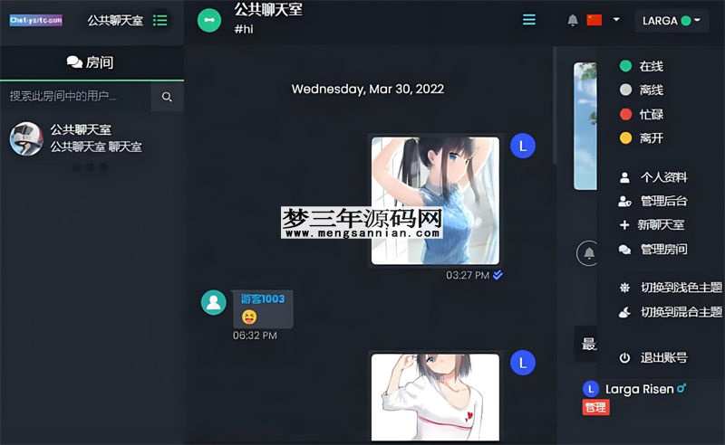Click the China flag language icon
The image size is (725, 445).
click(594, 20)
